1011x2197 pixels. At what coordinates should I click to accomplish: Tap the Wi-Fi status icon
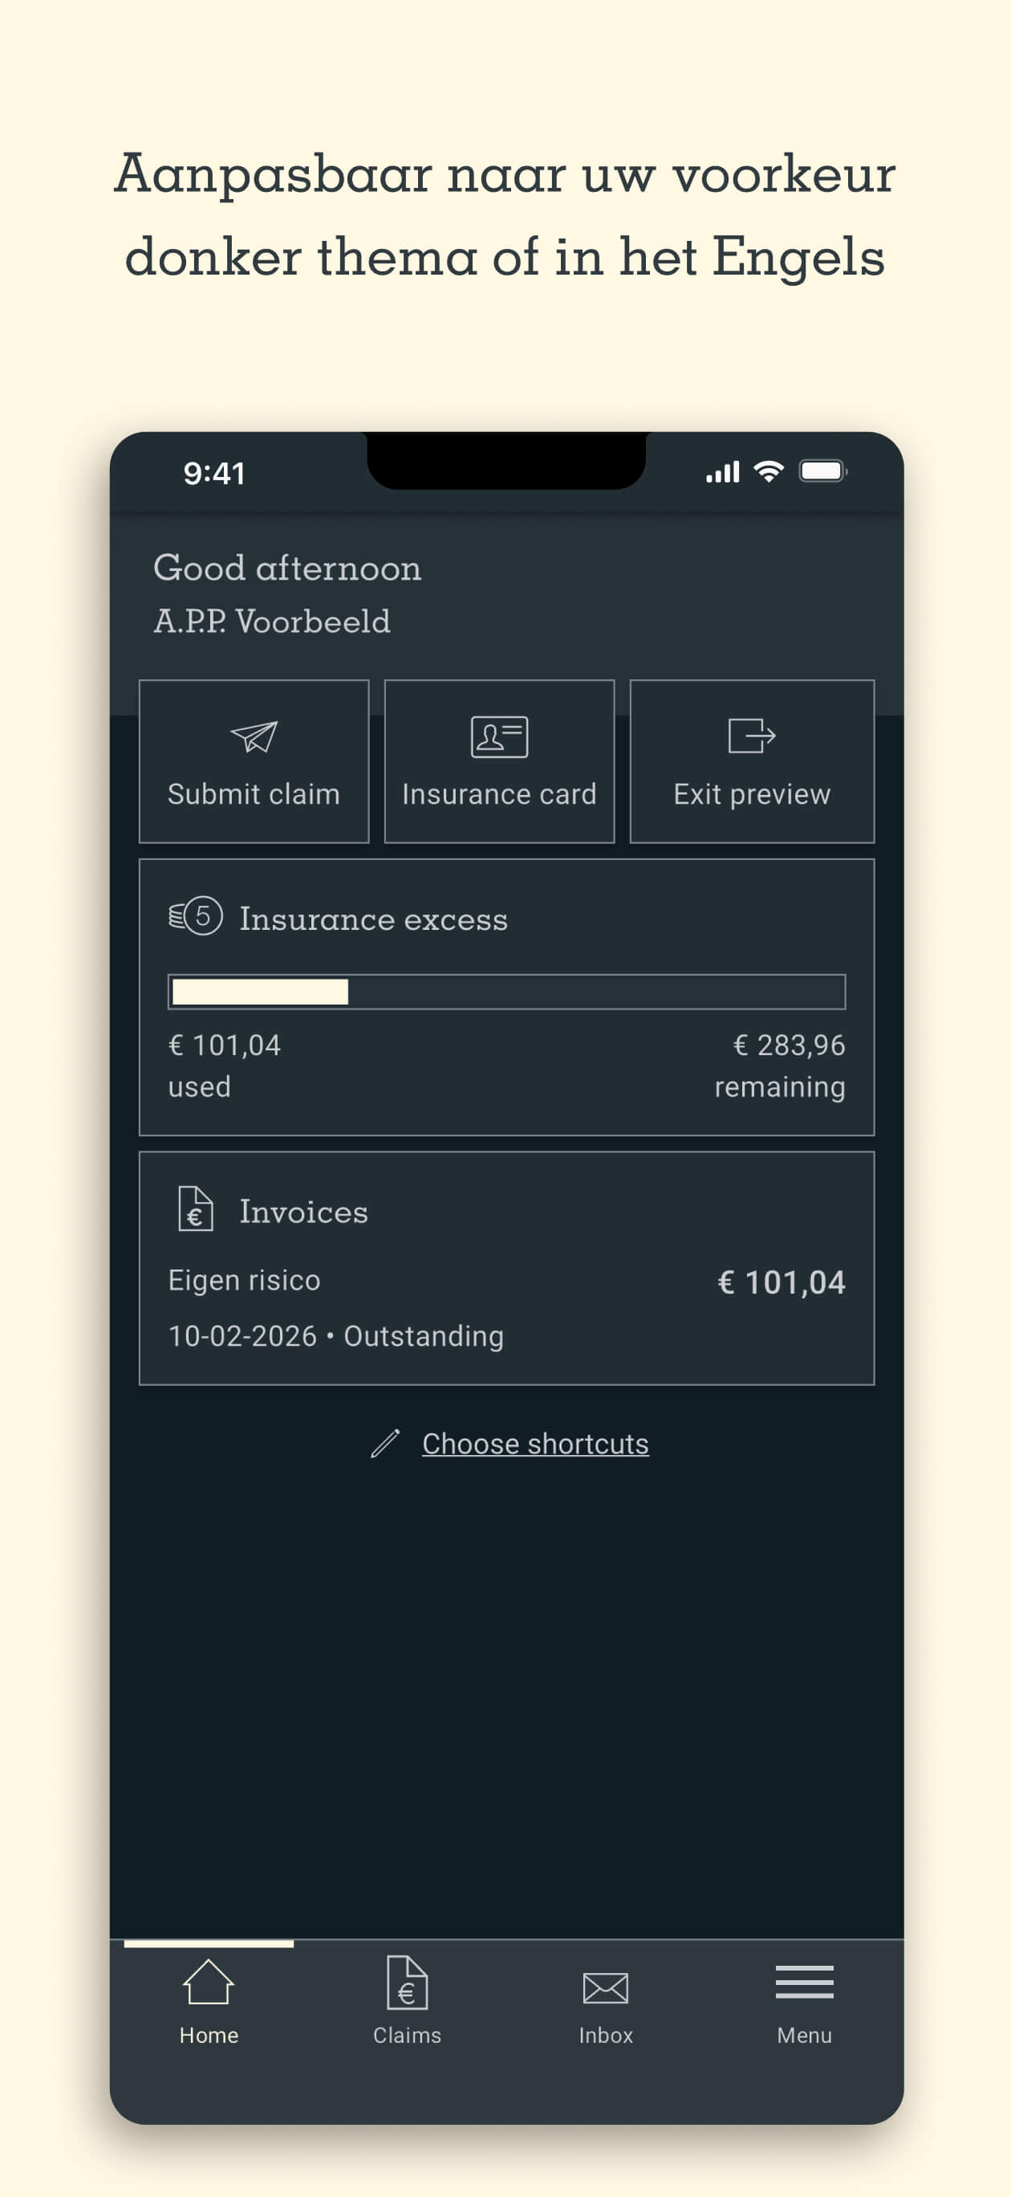pos(769,471)
